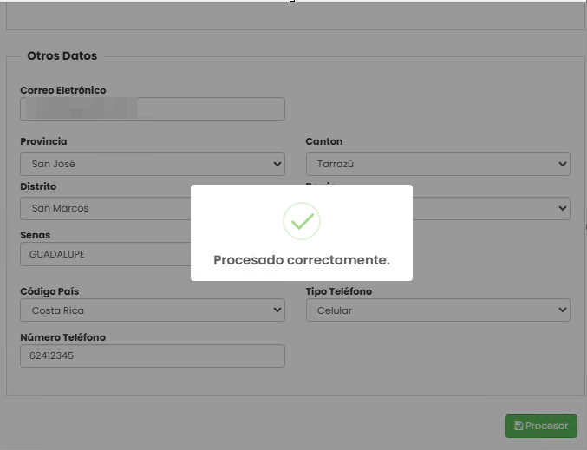Click the Senas field containing GUADALUPE

[x=105, y=254]
